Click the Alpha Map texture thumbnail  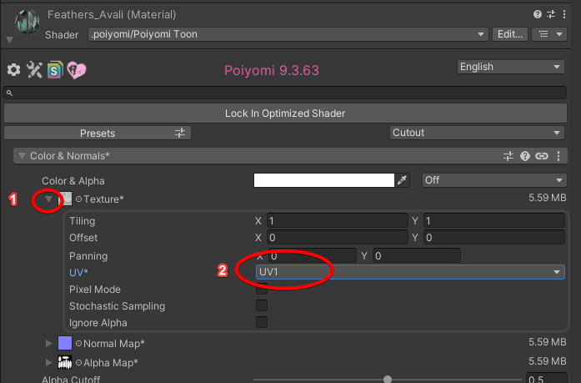[65, 362]
